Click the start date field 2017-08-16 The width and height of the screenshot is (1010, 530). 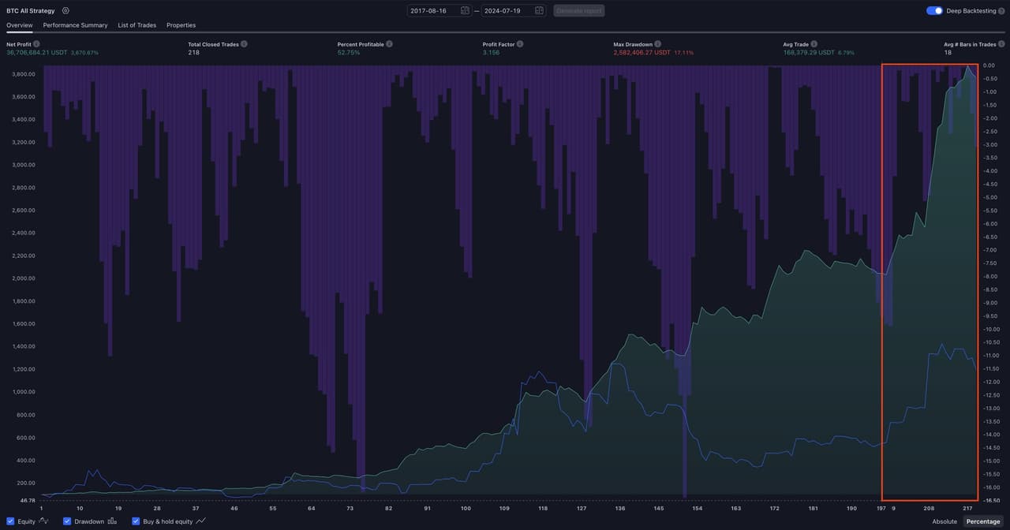click(x=440, y=10)
